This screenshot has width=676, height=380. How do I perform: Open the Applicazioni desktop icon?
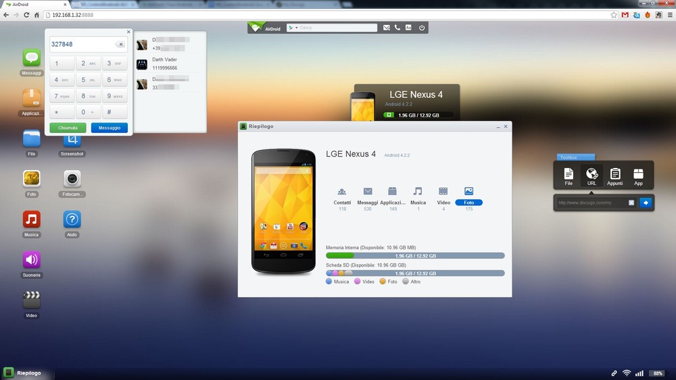pos(32,98)
